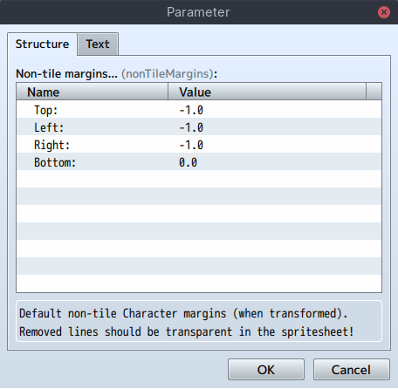Click the Value column header
398x389 pixels.
click(x=267, y=92)
